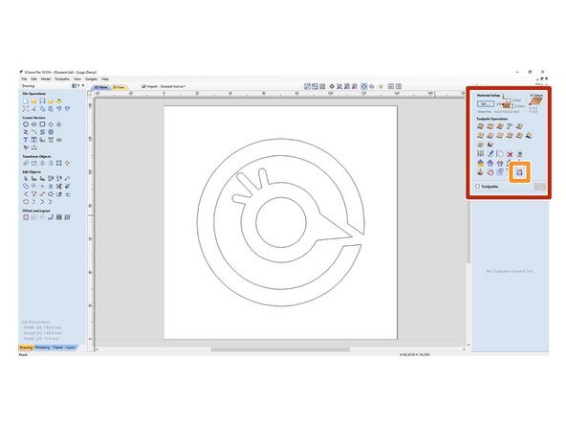566x425 pixels.
Task: Toggle the Toolpaths checkbox
Action: tap(478, 187)
